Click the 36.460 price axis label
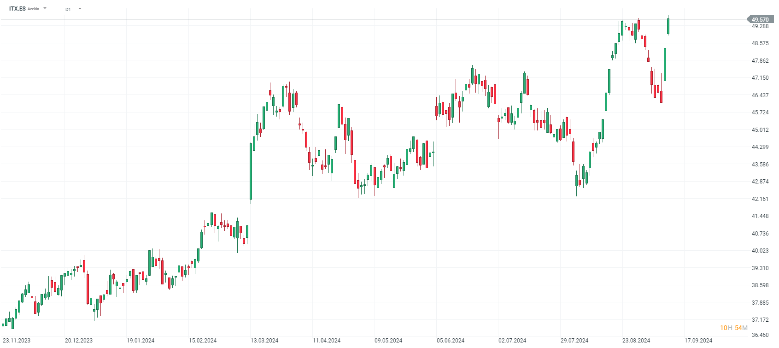 point(760,335)
